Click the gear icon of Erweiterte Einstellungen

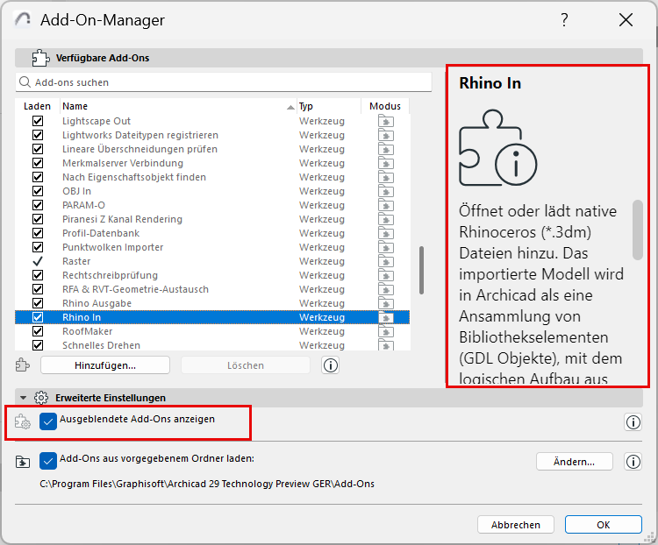(x=41, y=398)
